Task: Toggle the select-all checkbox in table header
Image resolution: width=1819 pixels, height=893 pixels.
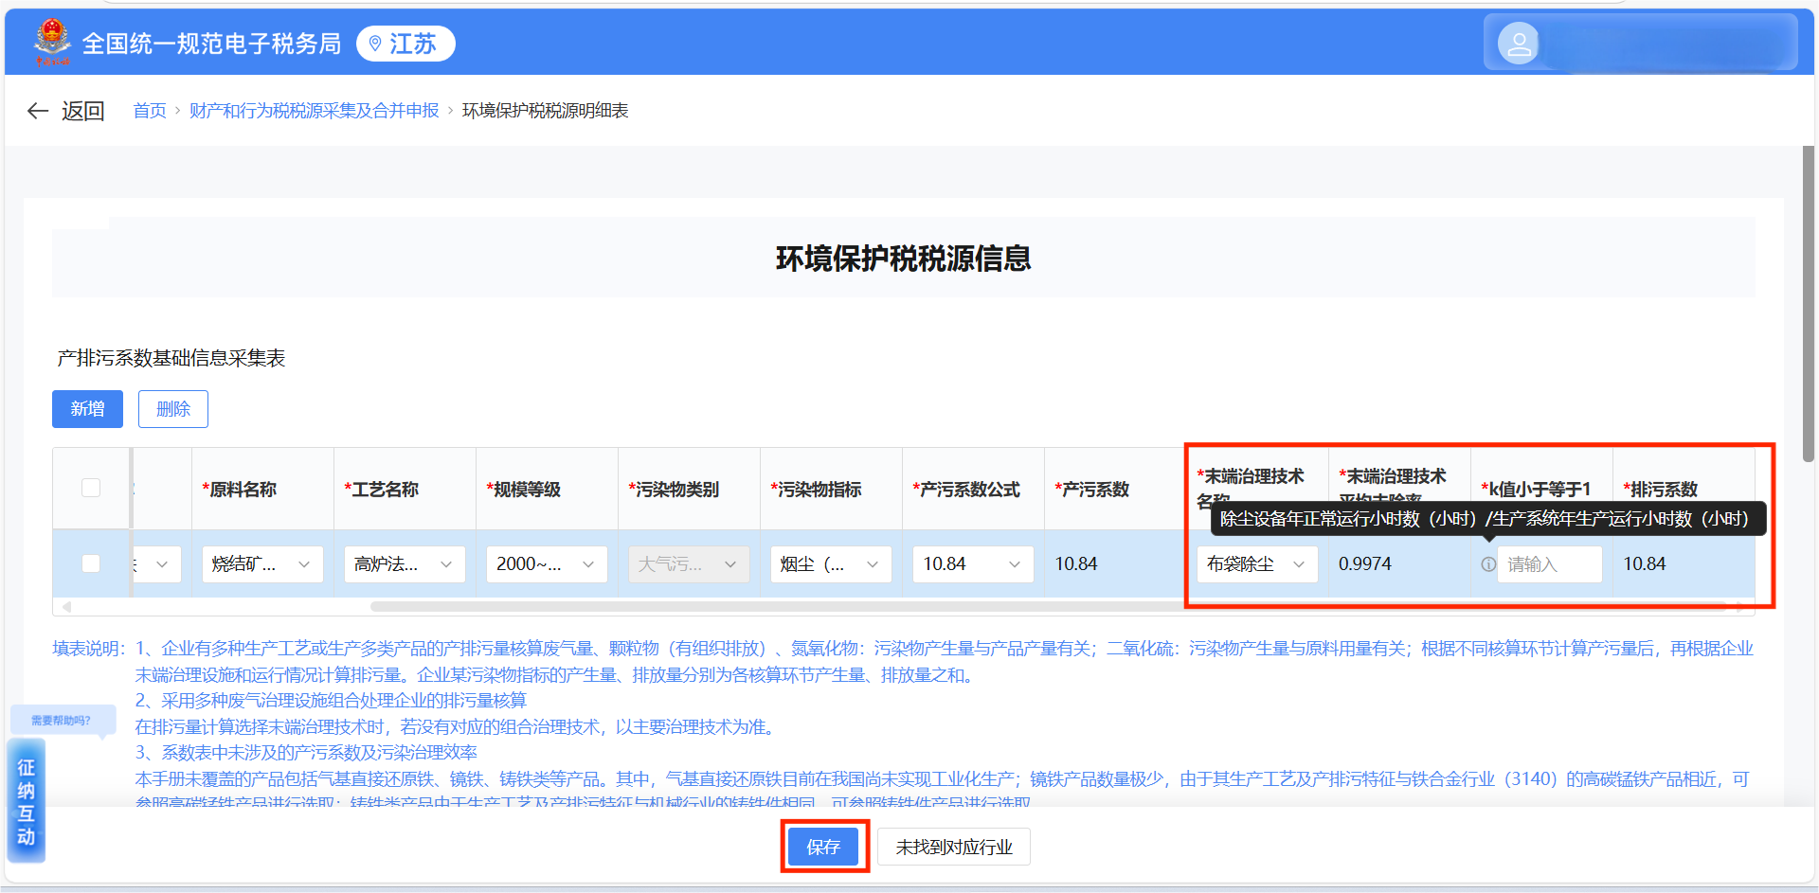Action: 91,488
